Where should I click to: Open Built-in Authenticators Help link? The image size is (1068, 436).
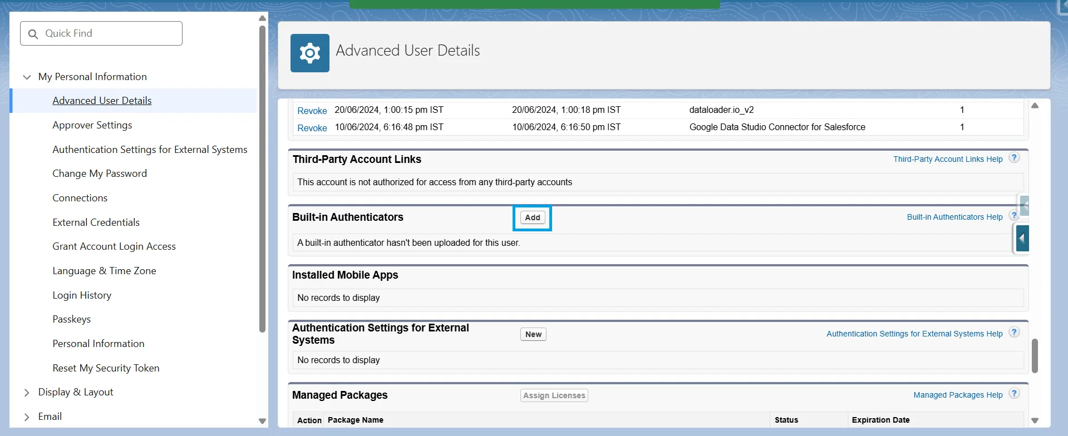(954, 217)
